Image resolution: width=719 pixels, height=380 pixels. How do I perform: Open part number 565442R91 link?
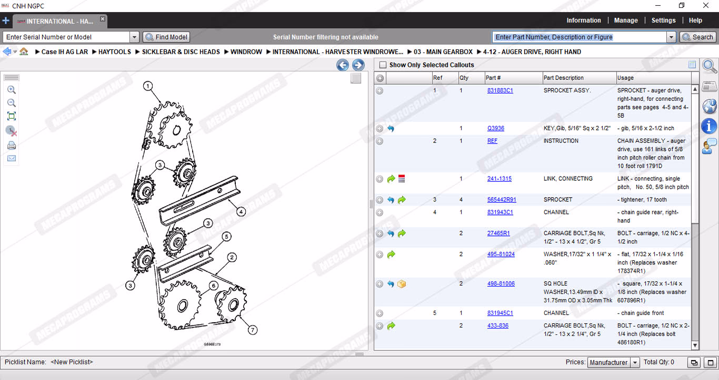point(501,200)
